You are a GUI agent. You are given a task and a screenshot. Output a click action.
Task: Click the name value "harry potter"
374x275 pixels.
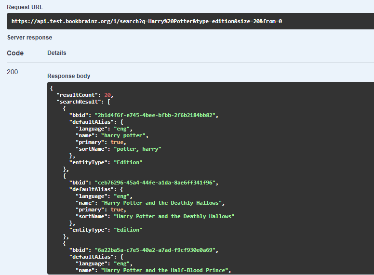123,135
